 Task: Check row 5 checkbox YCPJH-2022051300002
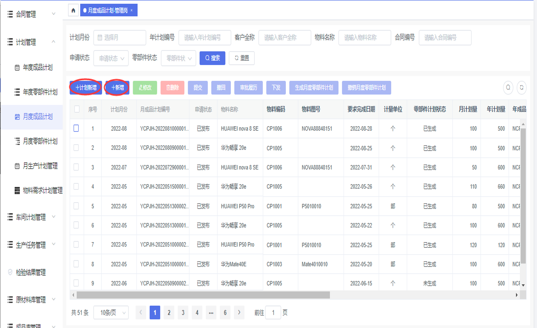click(76, 206)
